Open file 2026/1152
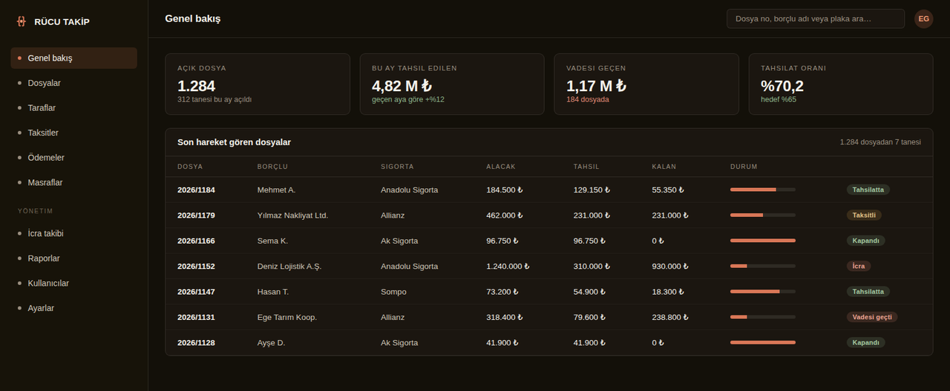950x391 pixels. (x=196, y=267)
